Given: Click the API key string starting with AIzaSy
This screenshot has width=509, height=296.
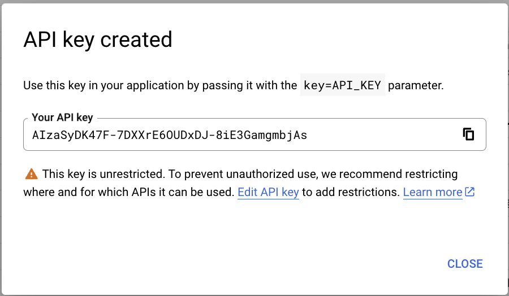Looking at the screenshot, I should click(170, 135).
